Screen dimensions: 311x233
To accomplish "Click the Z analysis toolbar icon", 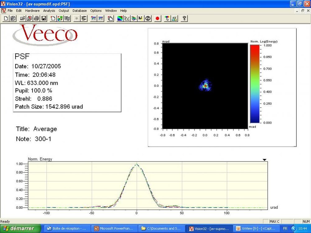I will (147, 18).
